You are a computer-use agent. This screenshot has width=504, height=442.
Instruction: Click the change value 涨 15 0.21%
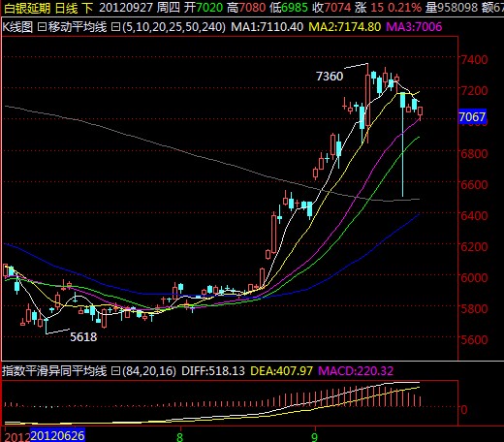tap(388, 8)
